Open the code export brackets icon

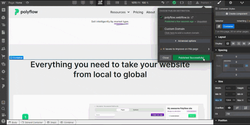pyautogui.click(x=182, y=3)
